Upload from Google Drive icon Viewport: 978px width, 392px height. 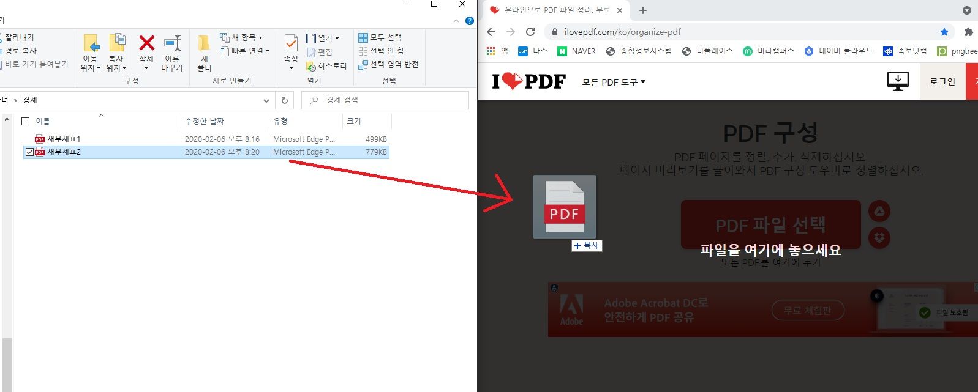879,212
